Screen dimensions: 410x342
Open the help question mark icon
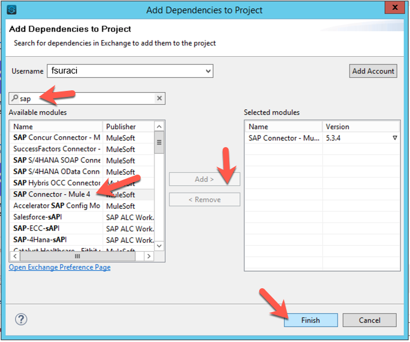(x=21, y=319)
